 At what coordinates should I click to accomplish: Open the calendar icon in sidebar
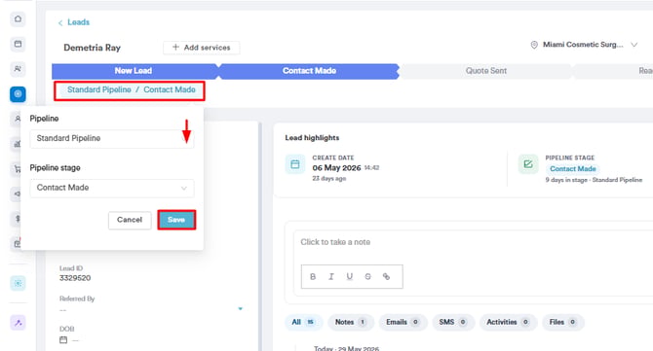(18, 44)
